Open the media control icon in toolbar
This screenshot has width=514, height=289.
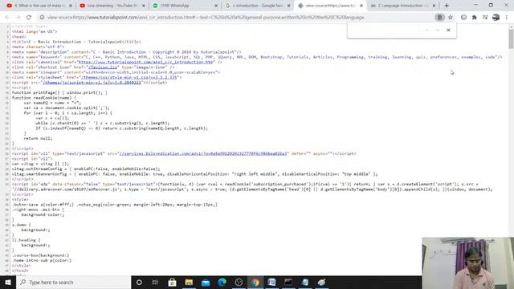(x=485, y=18)
